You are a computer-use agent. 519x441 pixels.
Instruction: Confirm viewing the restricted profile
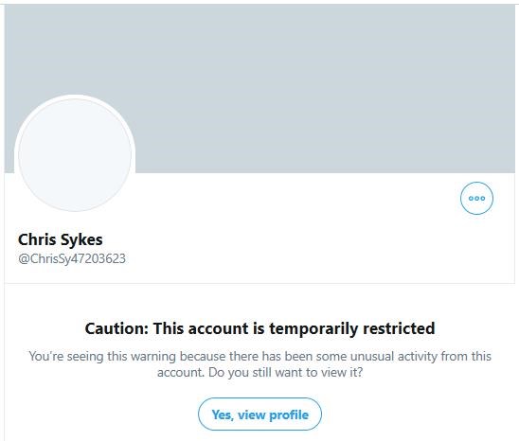(259, 415)
